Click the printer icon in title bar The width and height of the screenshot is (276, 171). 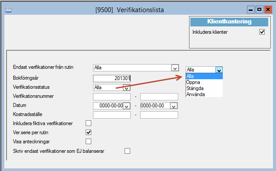pos(9,10)
